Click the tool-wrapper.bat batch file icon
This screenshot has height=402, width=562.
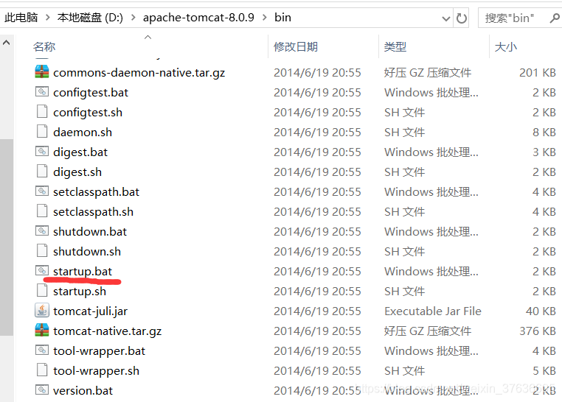pyautogui.click(x=42, y=350)
